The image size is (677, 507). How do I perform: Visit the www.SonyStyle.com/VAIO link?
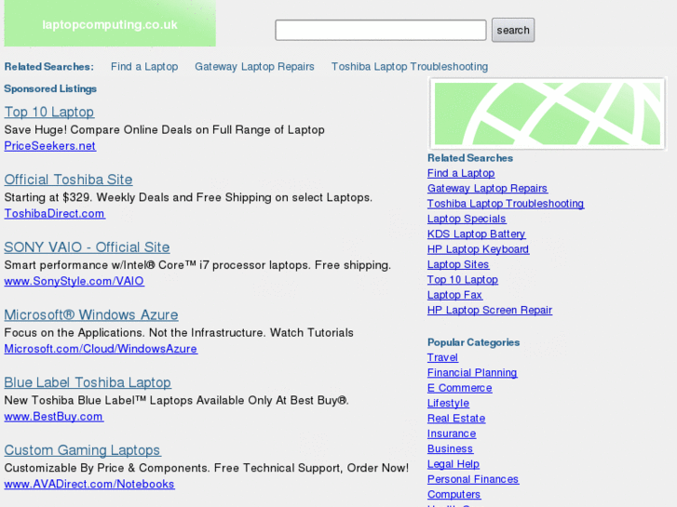click(x=74, y=281)
